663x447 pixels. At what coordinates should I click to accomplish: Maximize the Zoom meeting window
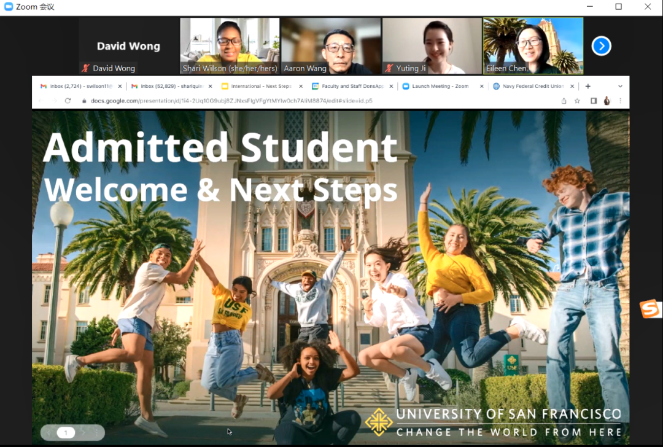(x=619, y=7)
